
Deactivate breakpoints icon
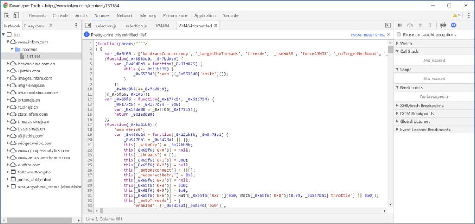[x=443, y=25]
